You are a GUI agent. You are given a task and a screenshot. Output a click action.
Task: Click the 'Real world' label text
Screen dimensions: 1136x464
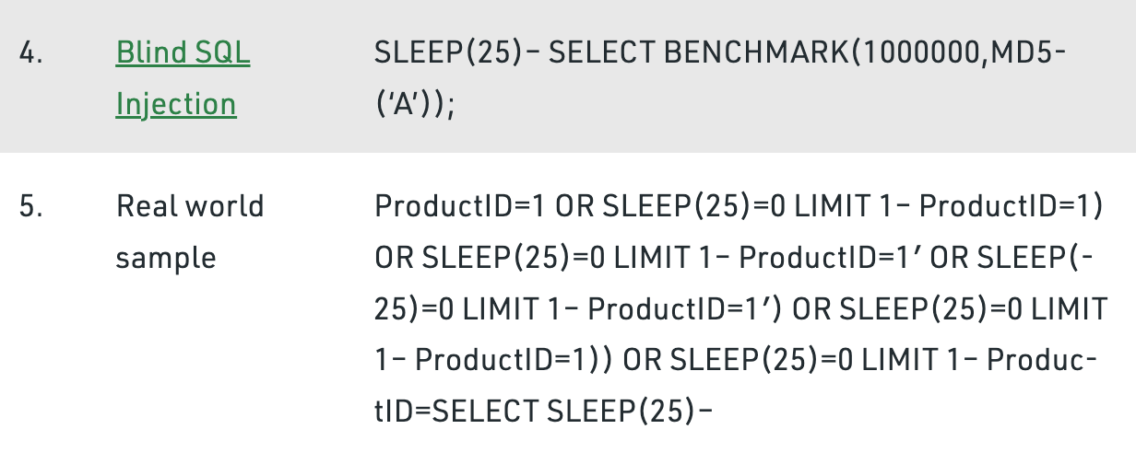[190, 206]
